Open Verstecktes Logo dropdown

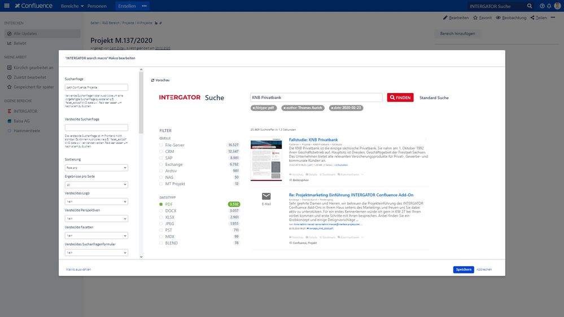click(x=97, y=201)
